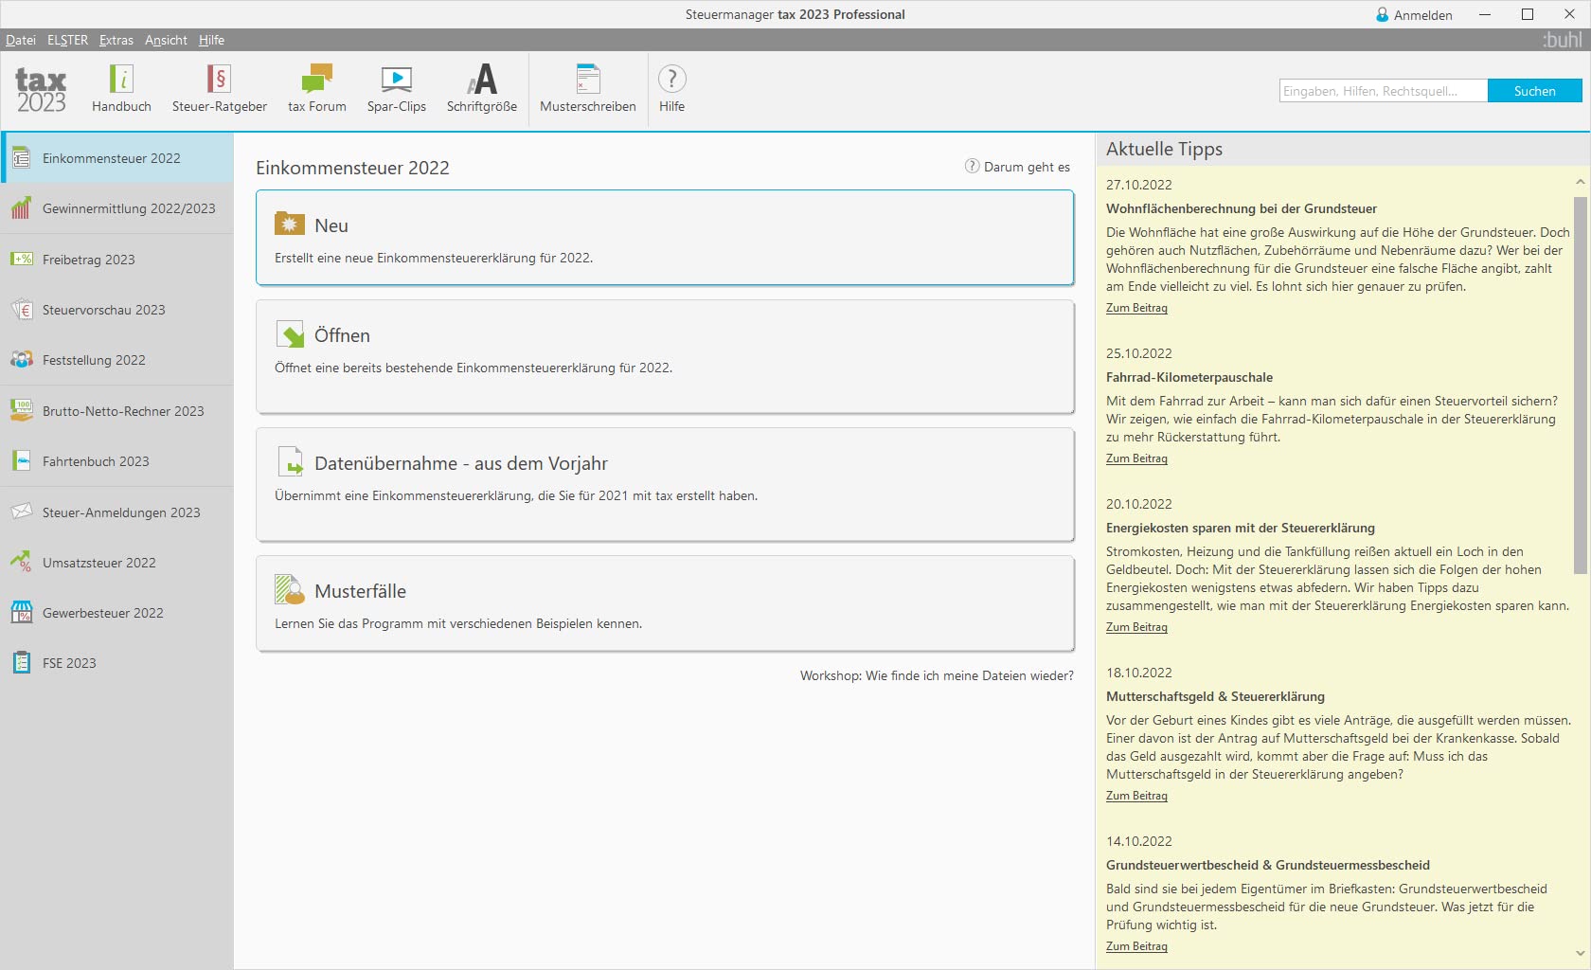1591x970 pixels.
Task: Open Brutto-Netto-Rechner 2023 icon
Action: coord(21,410)
